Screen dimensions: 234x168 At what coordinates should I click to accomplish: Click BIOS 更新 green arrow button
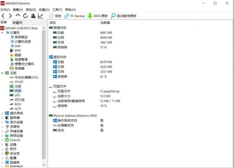coord(98,16)
